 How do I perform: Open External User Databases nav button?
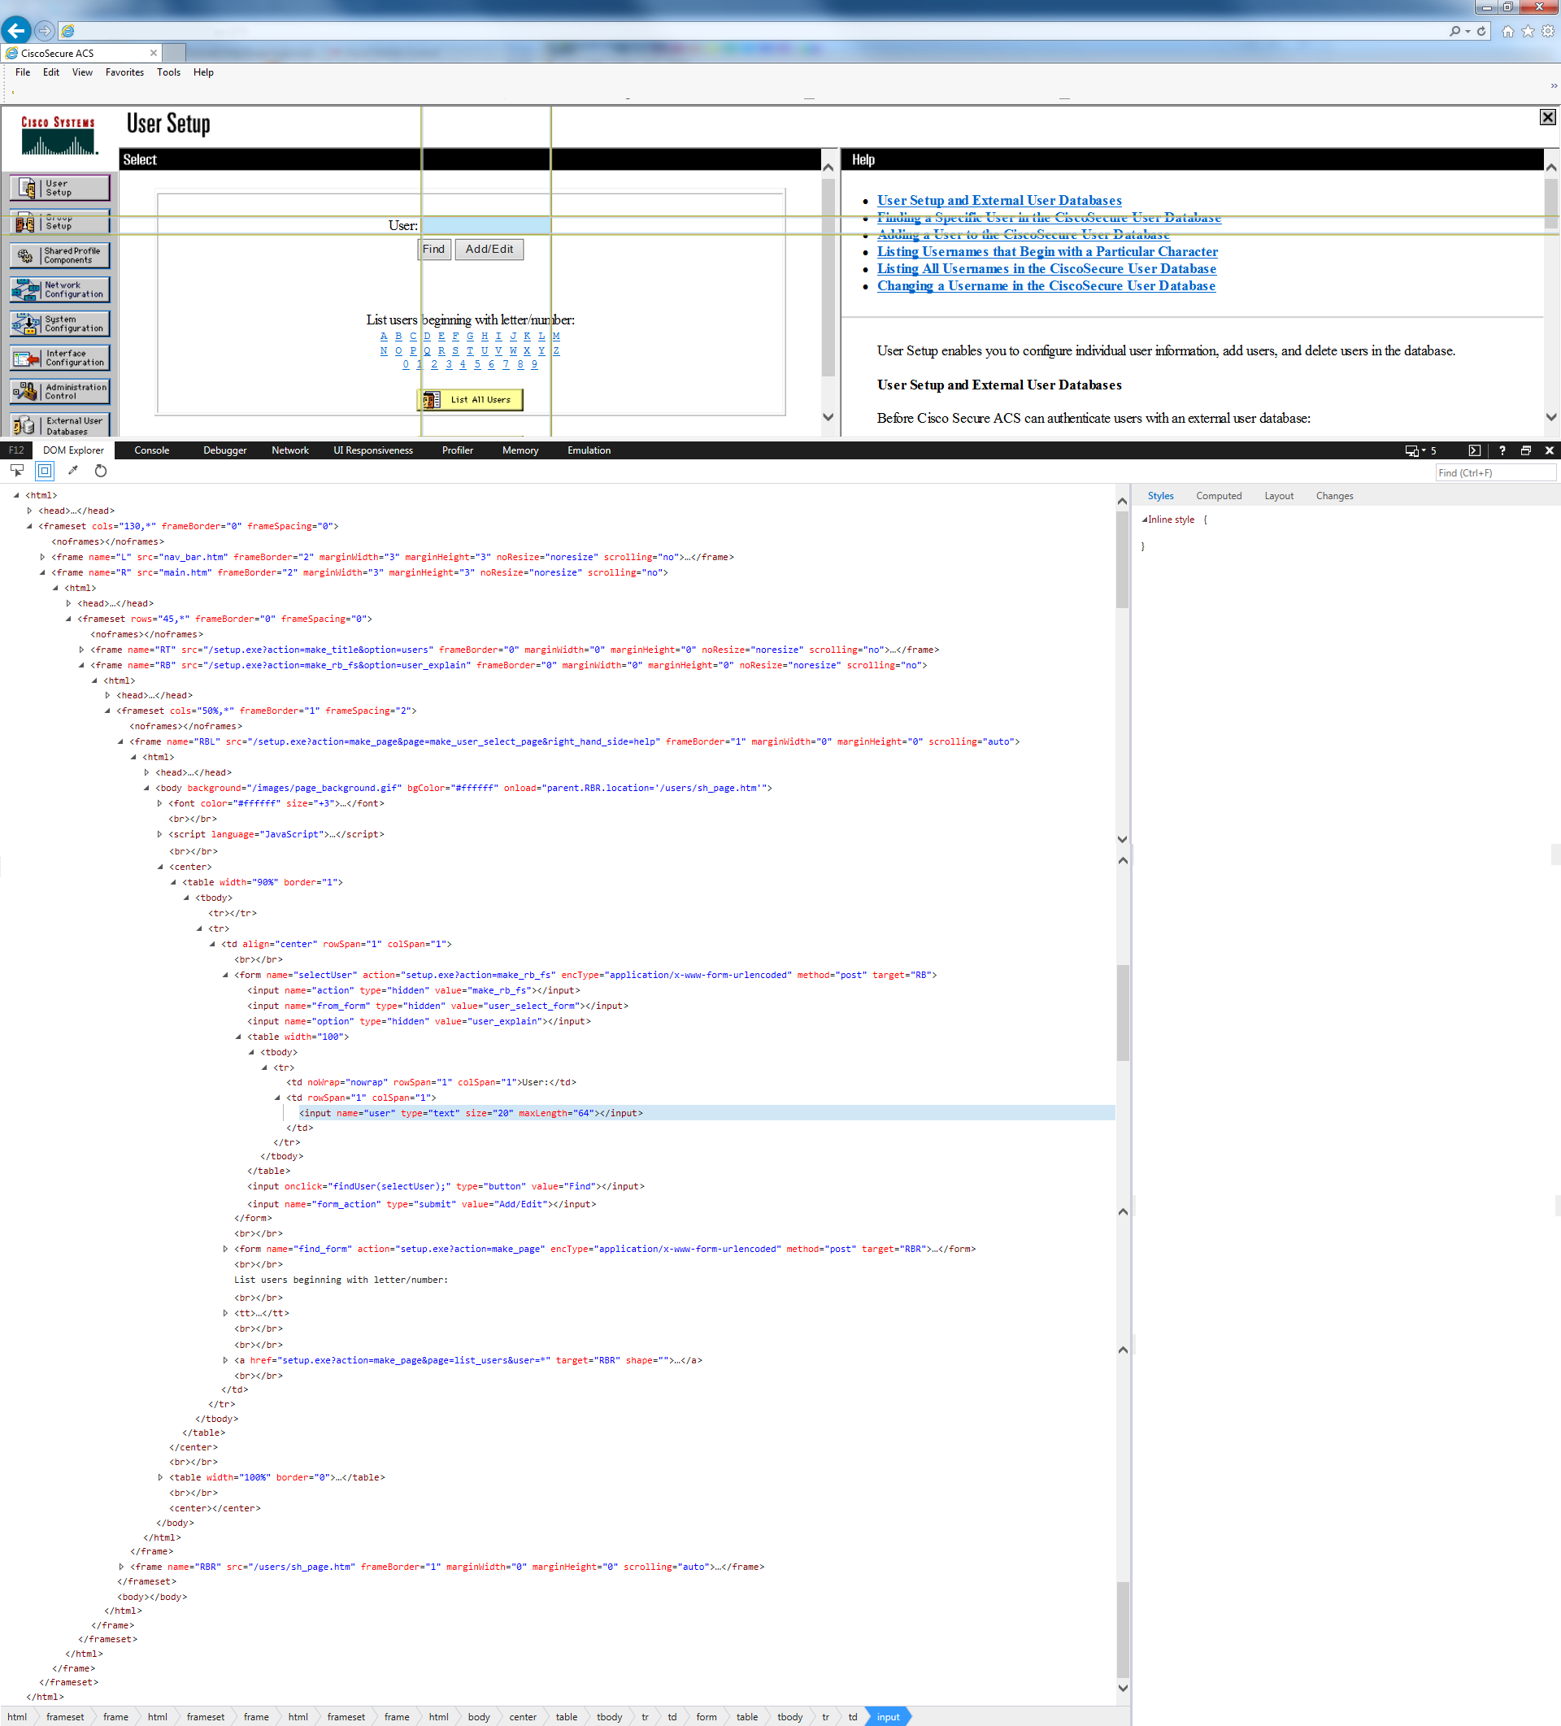coord(60,424)
